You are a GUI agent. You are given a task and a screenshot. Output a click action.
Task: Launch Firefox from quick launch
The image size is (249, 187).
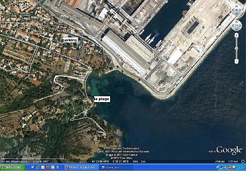click(47, 167)
